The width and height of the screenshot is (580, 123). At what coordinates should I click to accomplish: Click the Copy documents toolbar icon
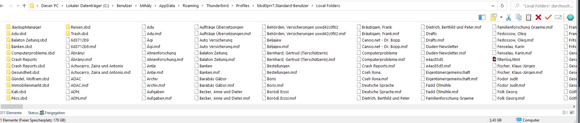coord(518,17)
